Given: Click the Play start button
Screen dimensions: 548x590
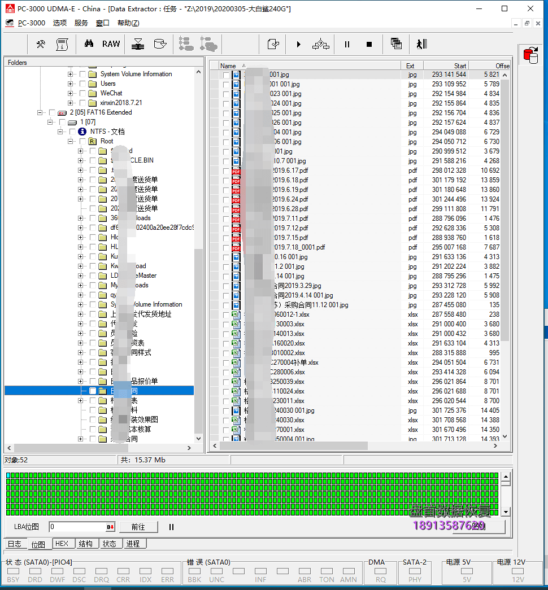Looking at the screenshot, I should click(299, 45).
